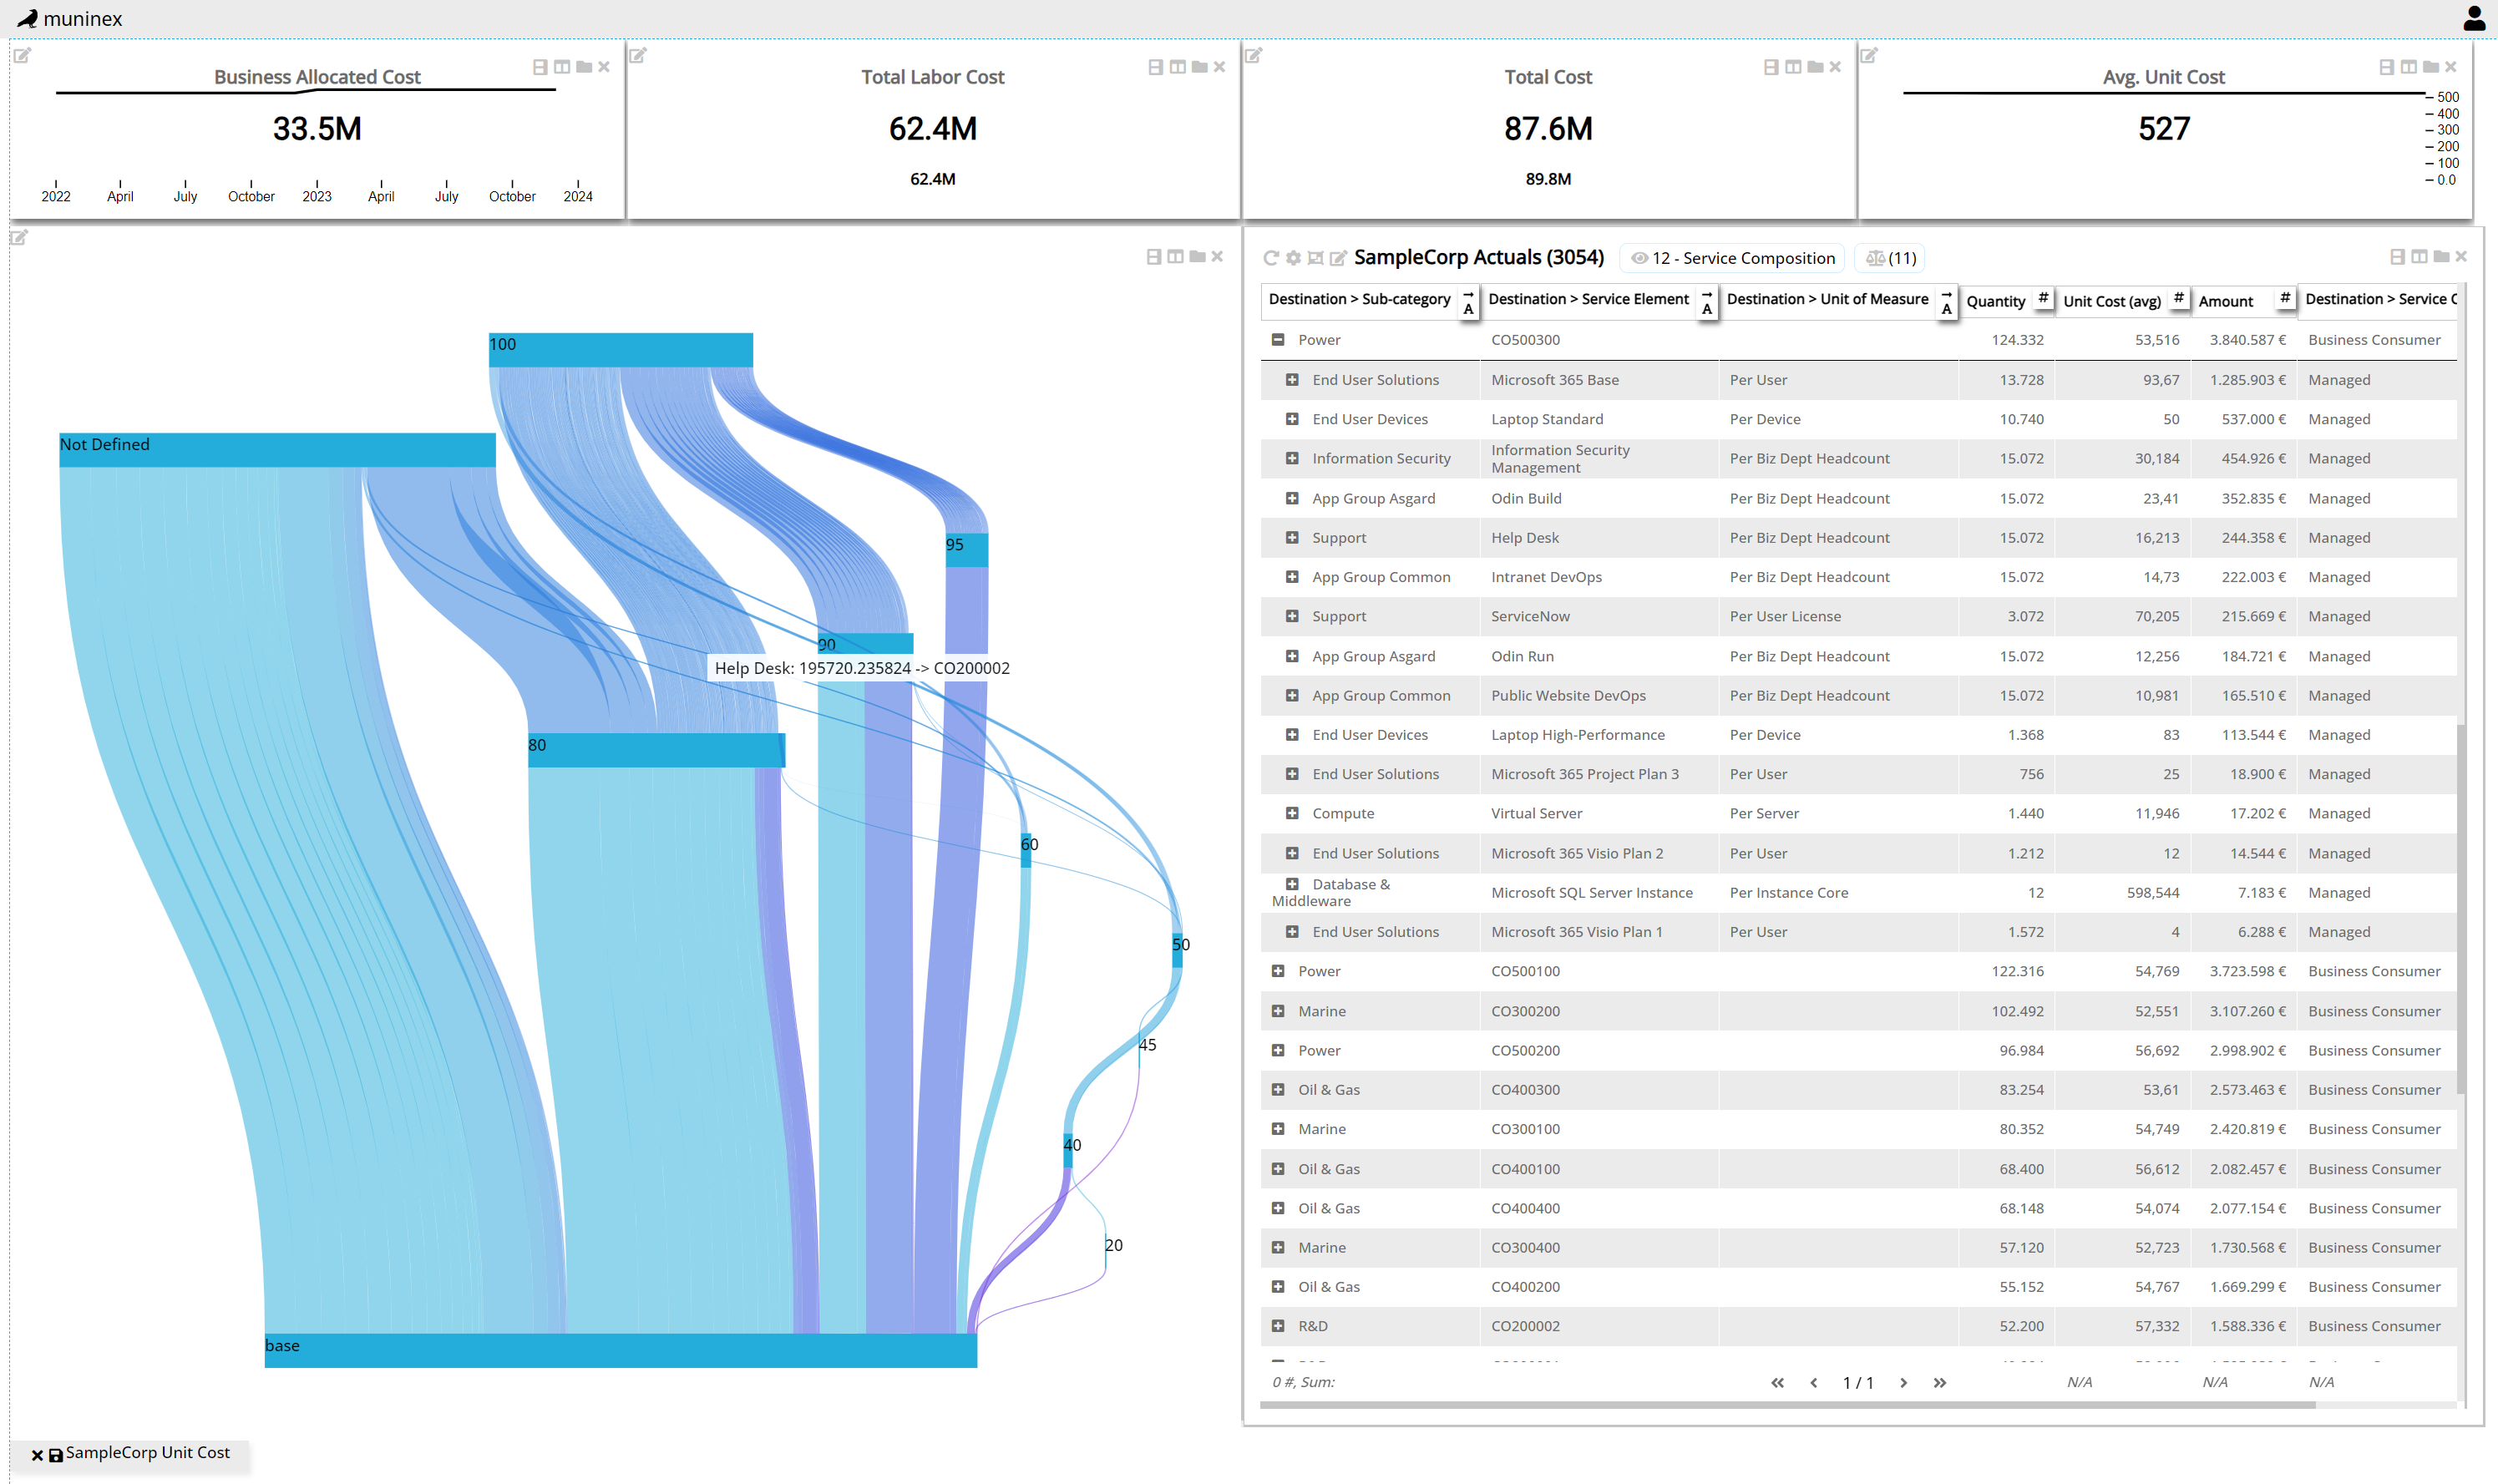2498x1484 pixels.
Task: Click the folder icon in the Total Cost widget
Action: coord(1815,67)
